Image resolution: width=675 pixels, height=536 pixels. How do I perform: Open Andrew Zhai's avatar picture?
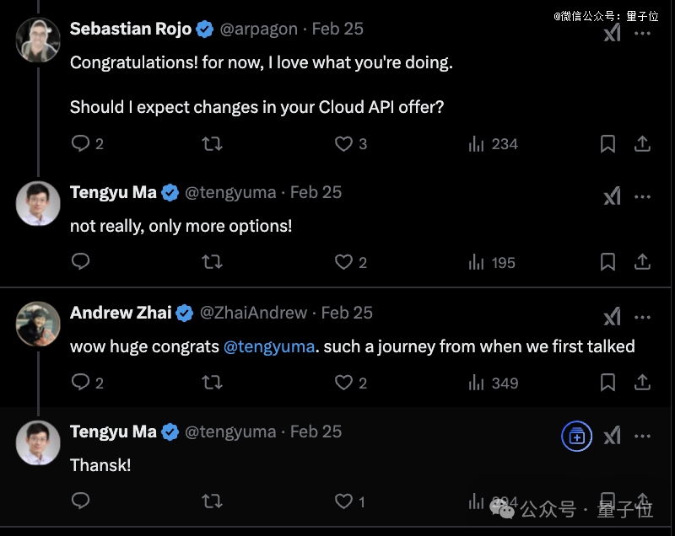point(38,323)
